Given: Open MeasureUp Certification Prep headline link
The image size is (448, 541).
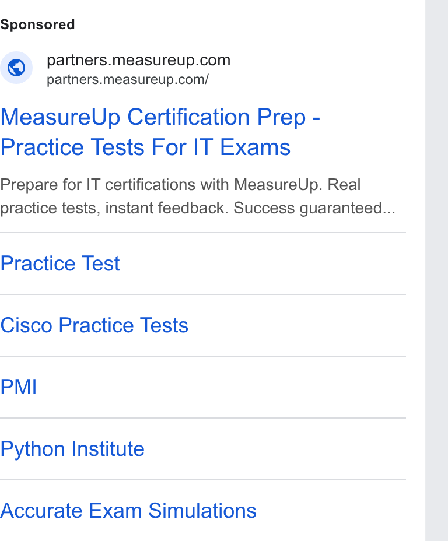Looking at the screenshot, I should pyautogui.click(x=160, y=117).
